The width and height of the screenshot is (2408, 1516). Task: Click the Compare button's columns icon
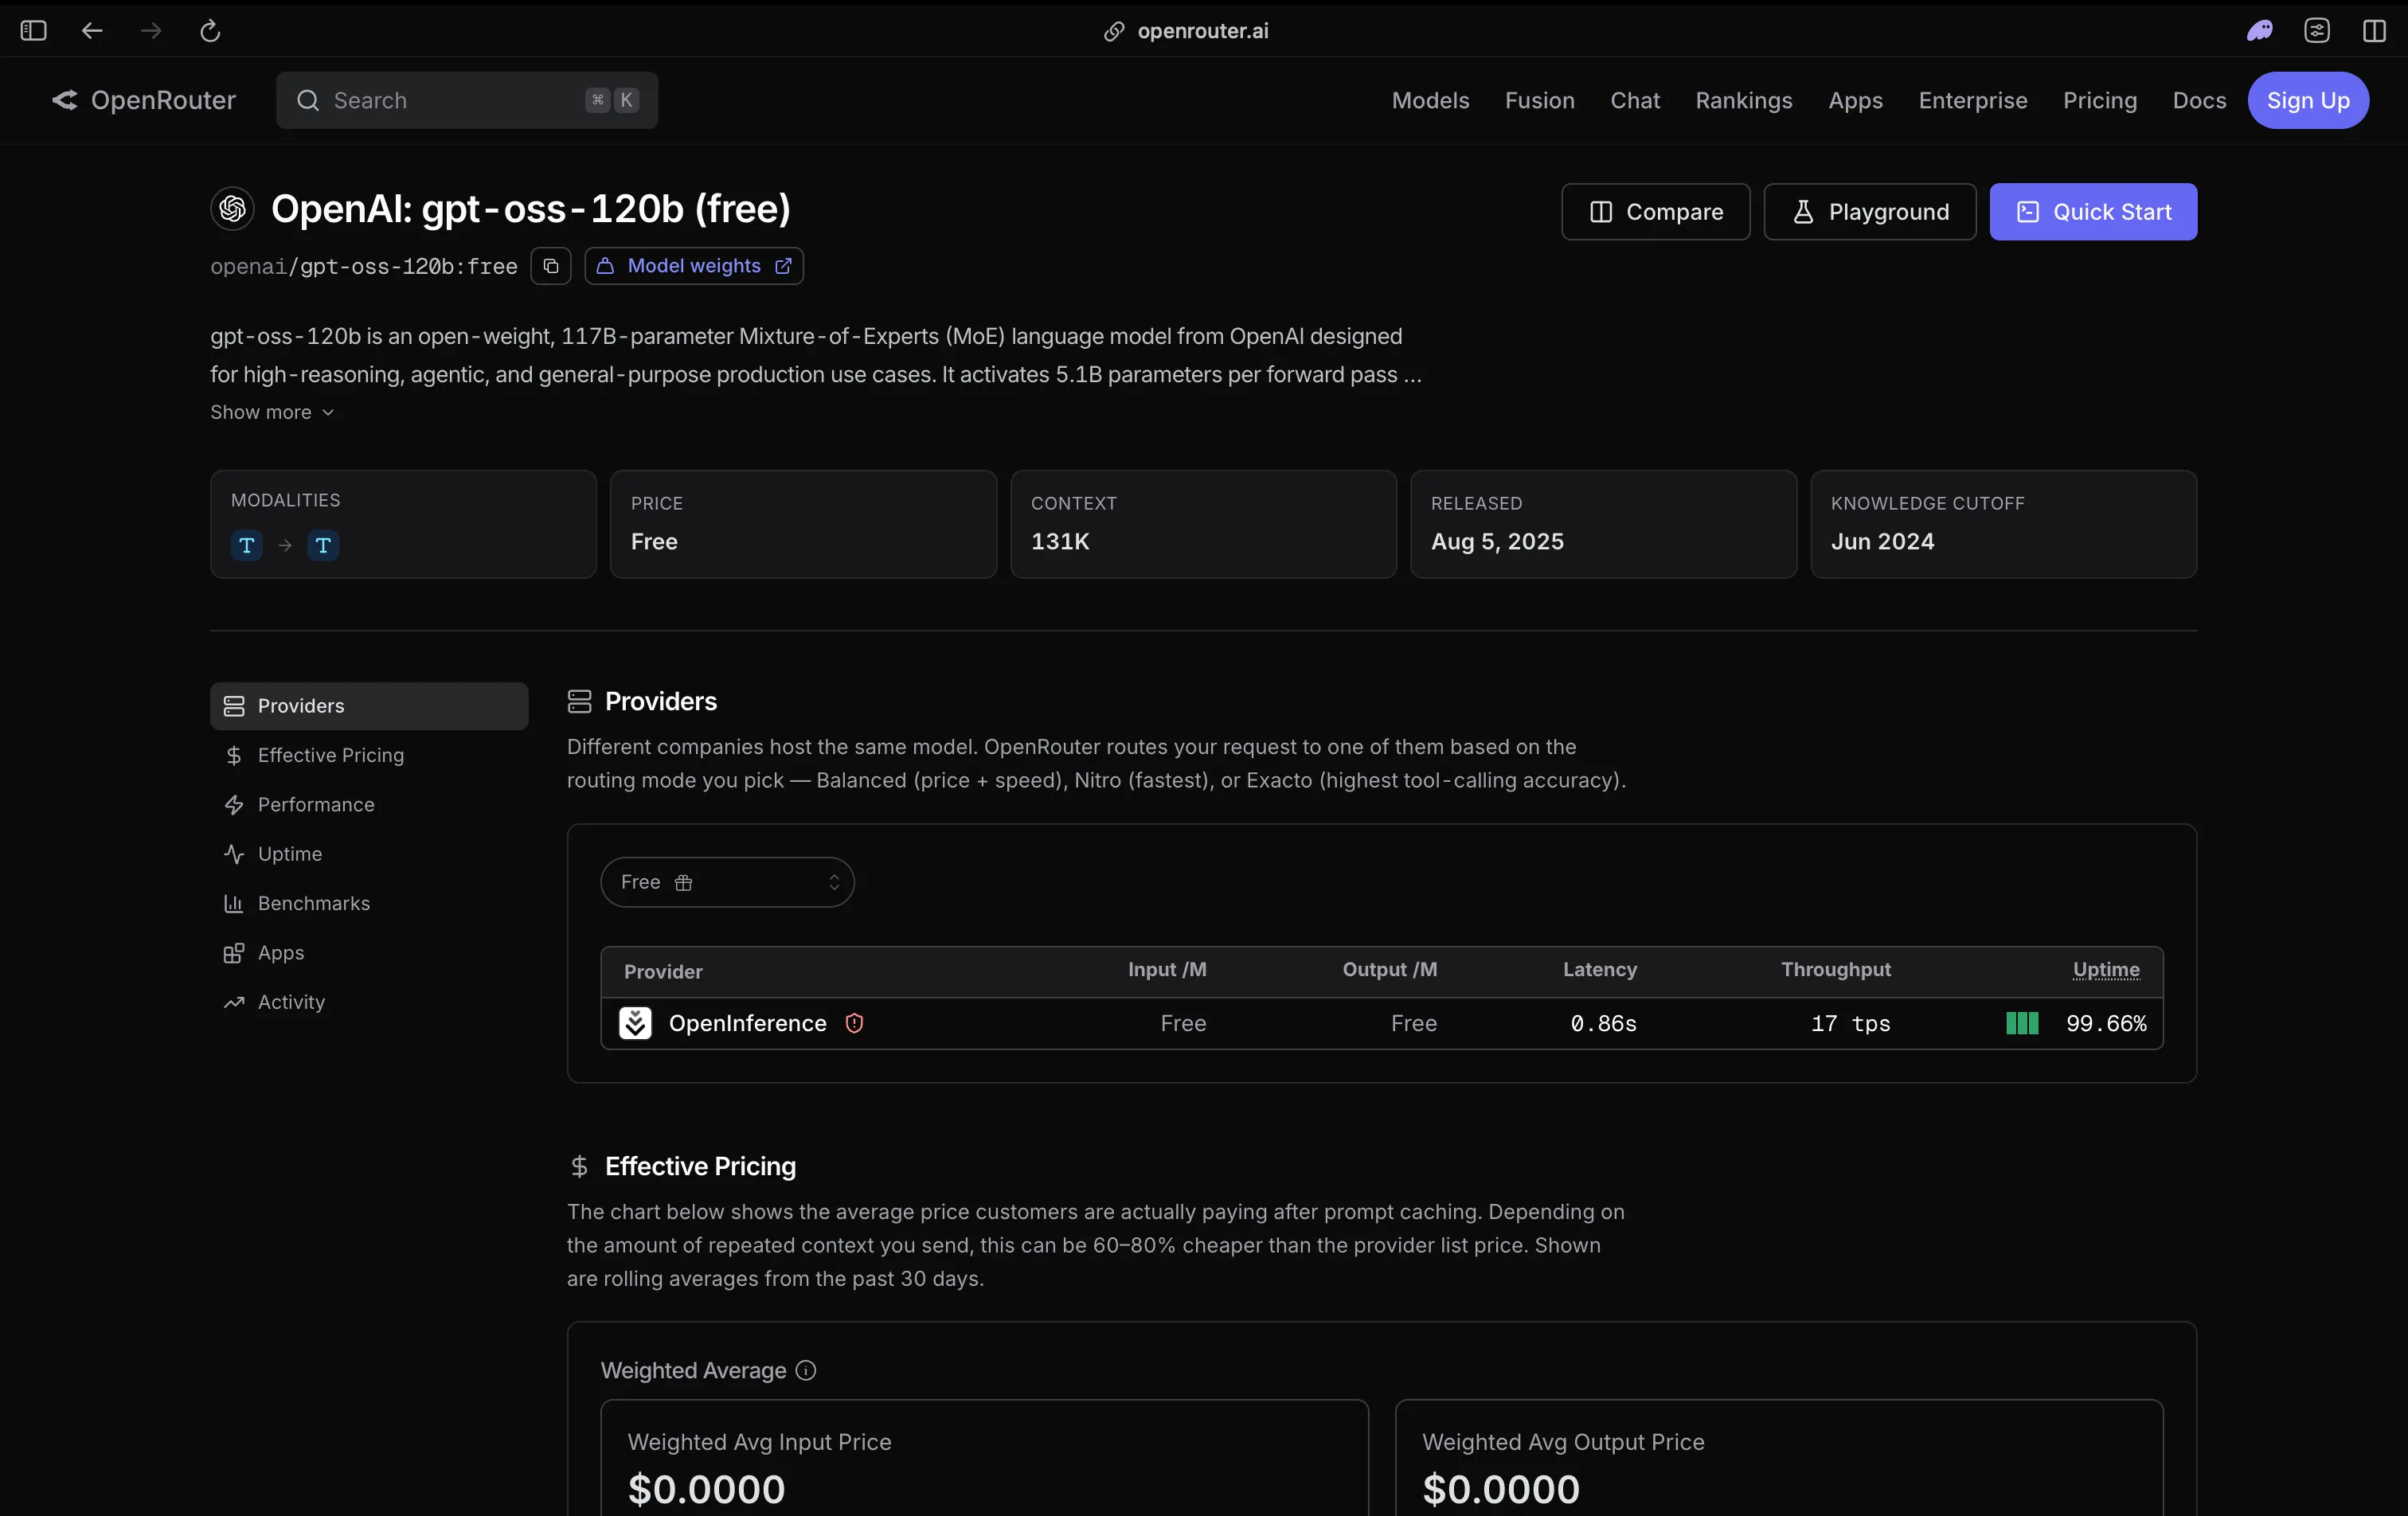pyautogui.click(x=1601, y=212)
